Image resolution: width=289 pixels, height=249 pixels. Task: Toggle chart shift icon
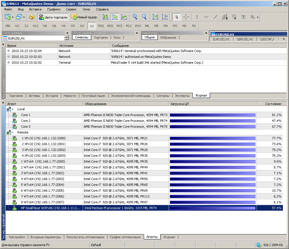pos(165,17)
